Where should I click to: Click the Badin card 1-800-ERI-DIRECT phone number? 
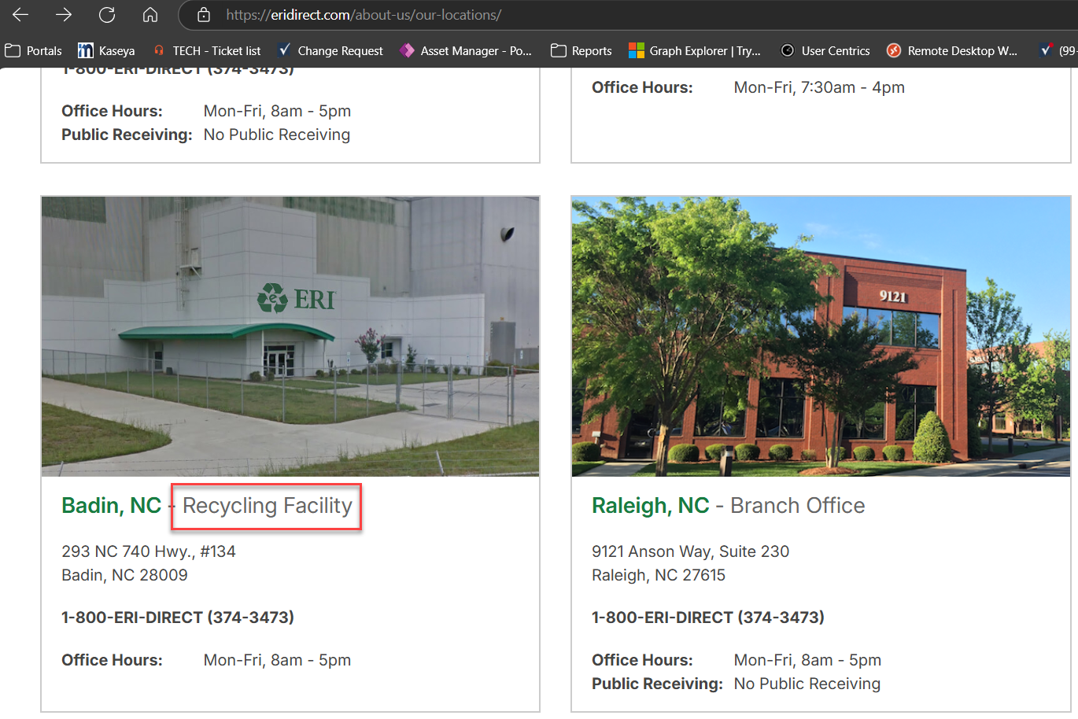(x=178, y=618)
